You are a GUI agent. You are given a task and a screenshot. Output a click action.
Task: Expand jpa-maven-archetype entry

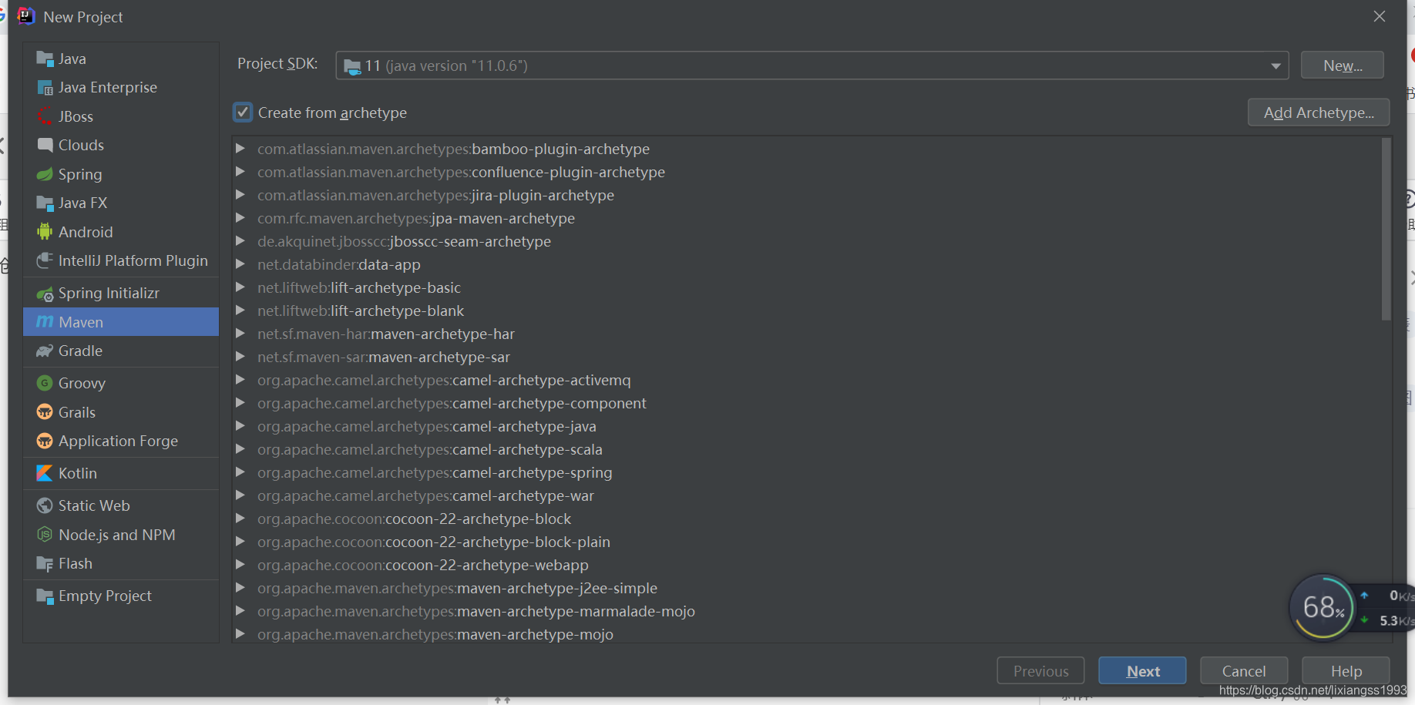click(x=240, y=217)
